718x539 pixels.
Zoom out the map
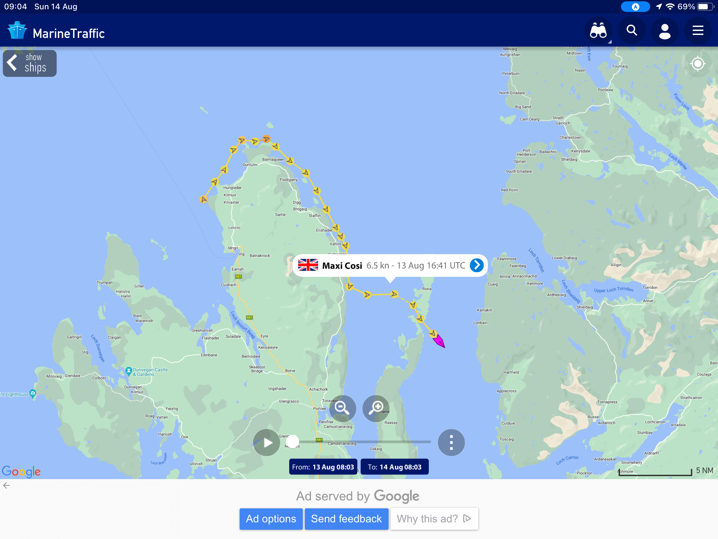click(342, 408)
